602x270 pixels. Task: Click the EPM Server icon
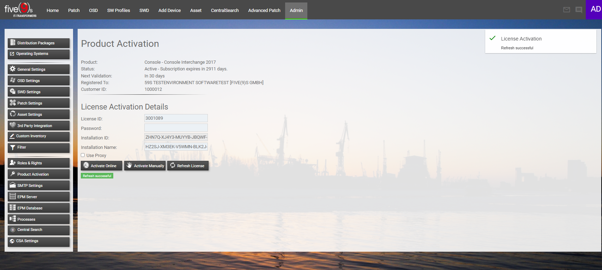click(13, 196)
